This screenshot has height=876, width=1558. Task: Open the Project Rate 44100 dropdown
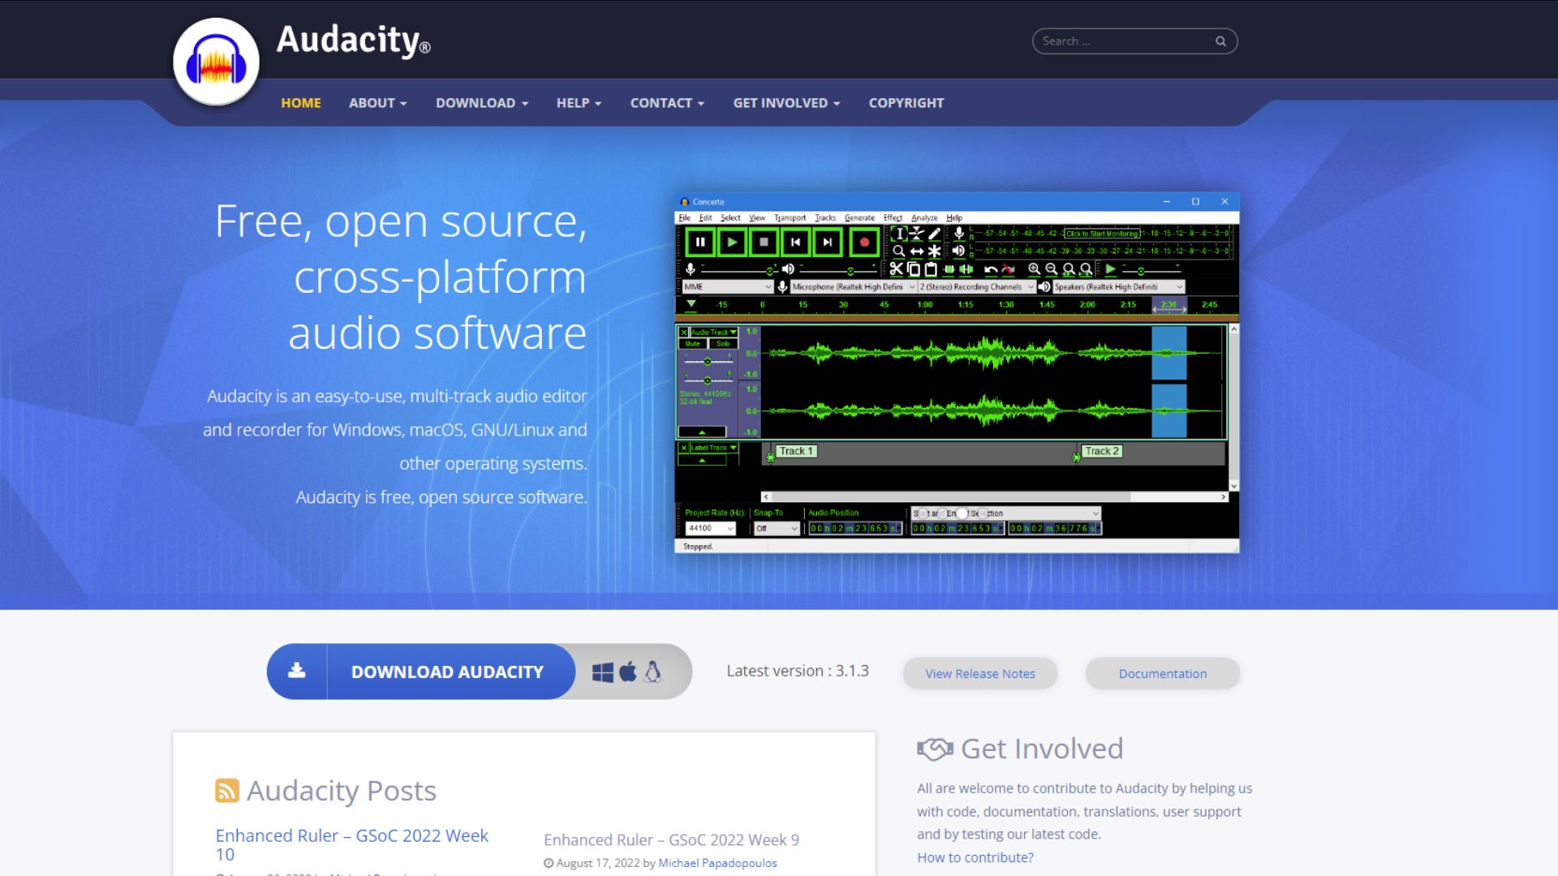(711, 529)
